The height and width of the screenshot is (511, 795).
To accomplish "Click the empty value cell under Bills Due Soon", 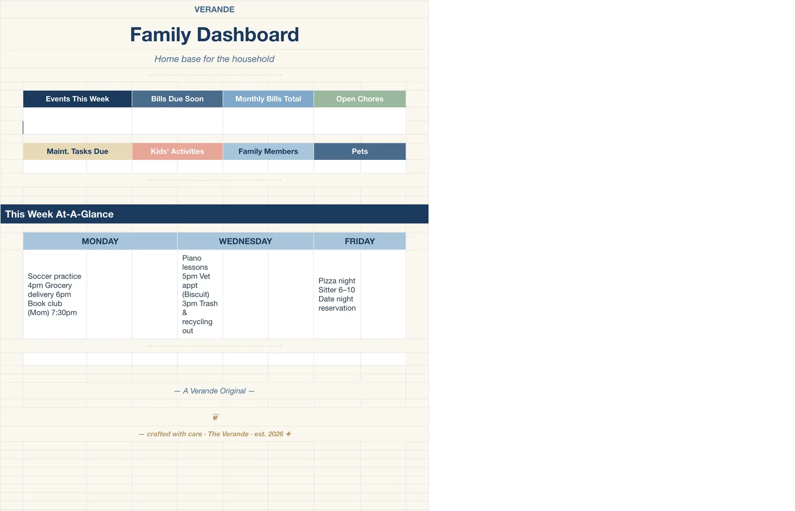I will 177,121.
